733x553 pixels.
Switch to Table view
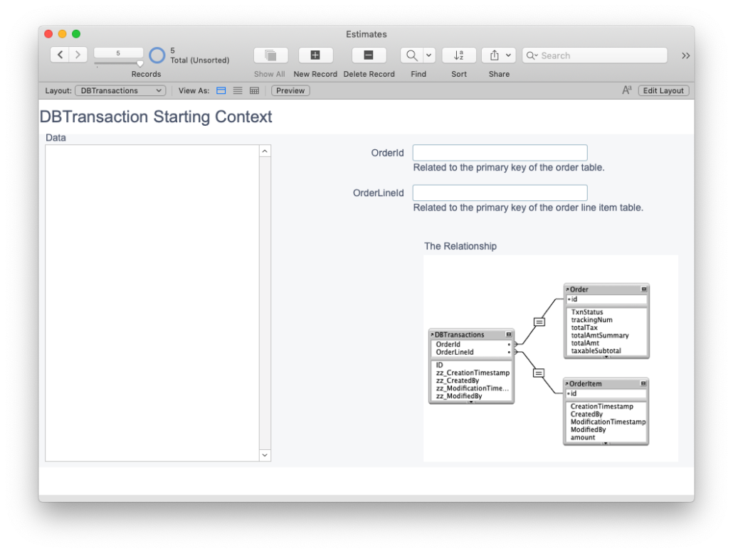(254, 90)
